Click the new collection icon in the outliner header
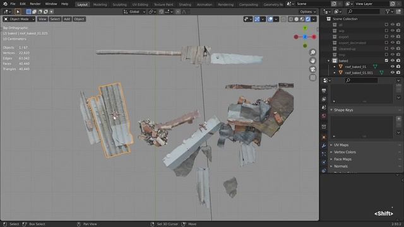404x227 pixels. (x=399, y=11)
